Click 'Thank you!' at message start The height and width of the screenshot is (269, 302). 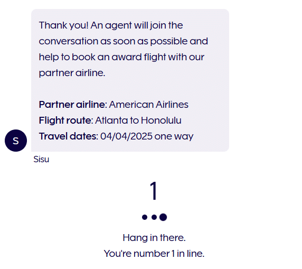click(63, 25)
